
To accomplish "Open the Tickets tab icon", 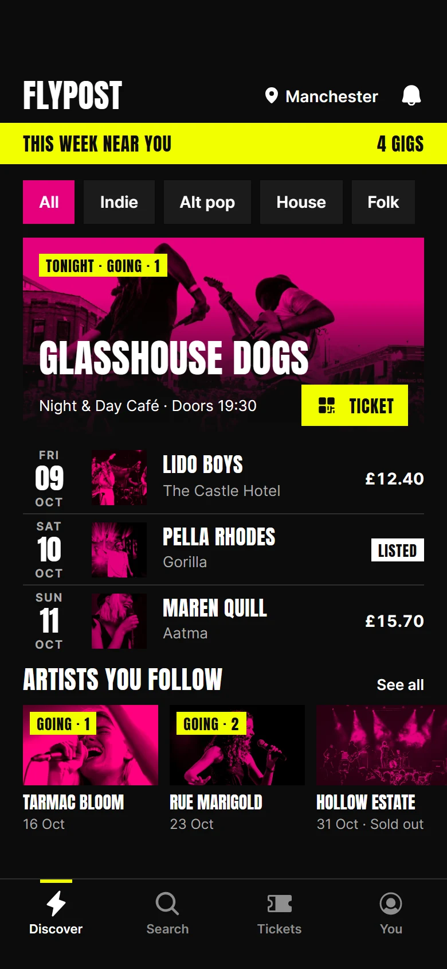I will [x=279, y=904].
